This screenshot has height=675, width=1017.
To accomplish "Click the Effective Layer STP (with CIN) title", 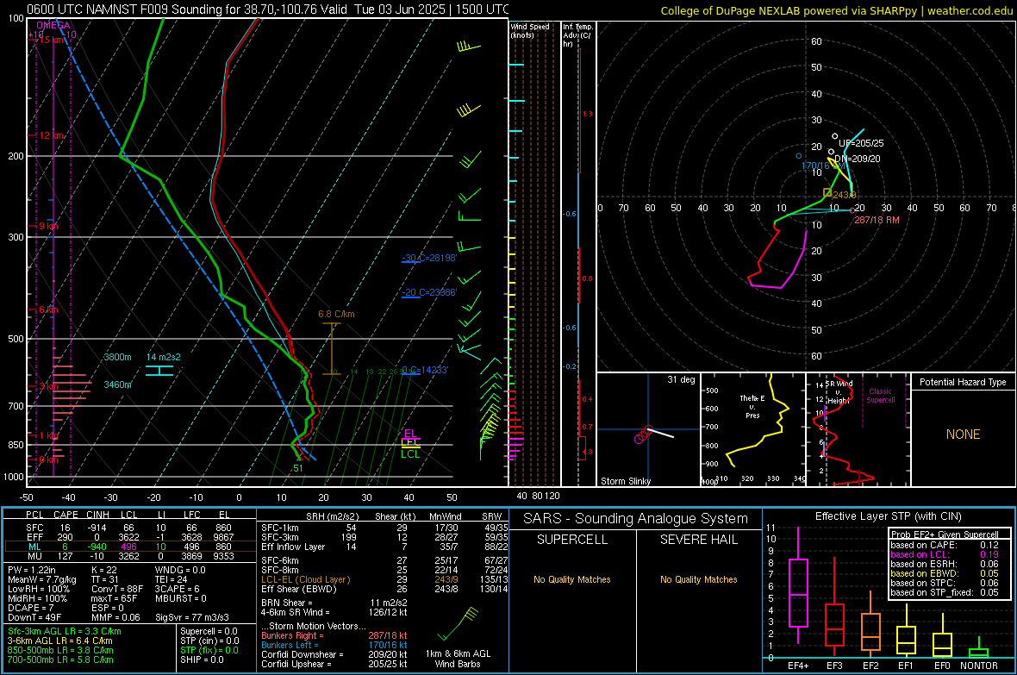I will tap(888, 516).
